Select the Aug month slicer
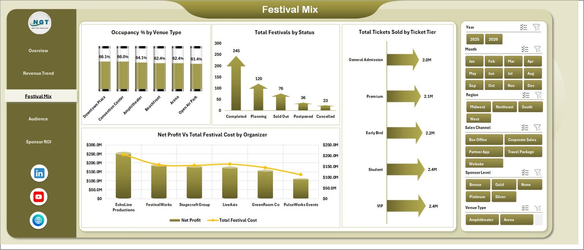This screenshot has width=584, height=250. point(533,73)
